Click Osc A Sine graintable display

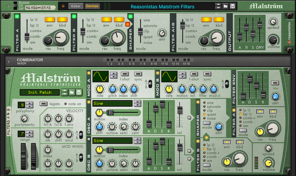[x=112, y=103]
